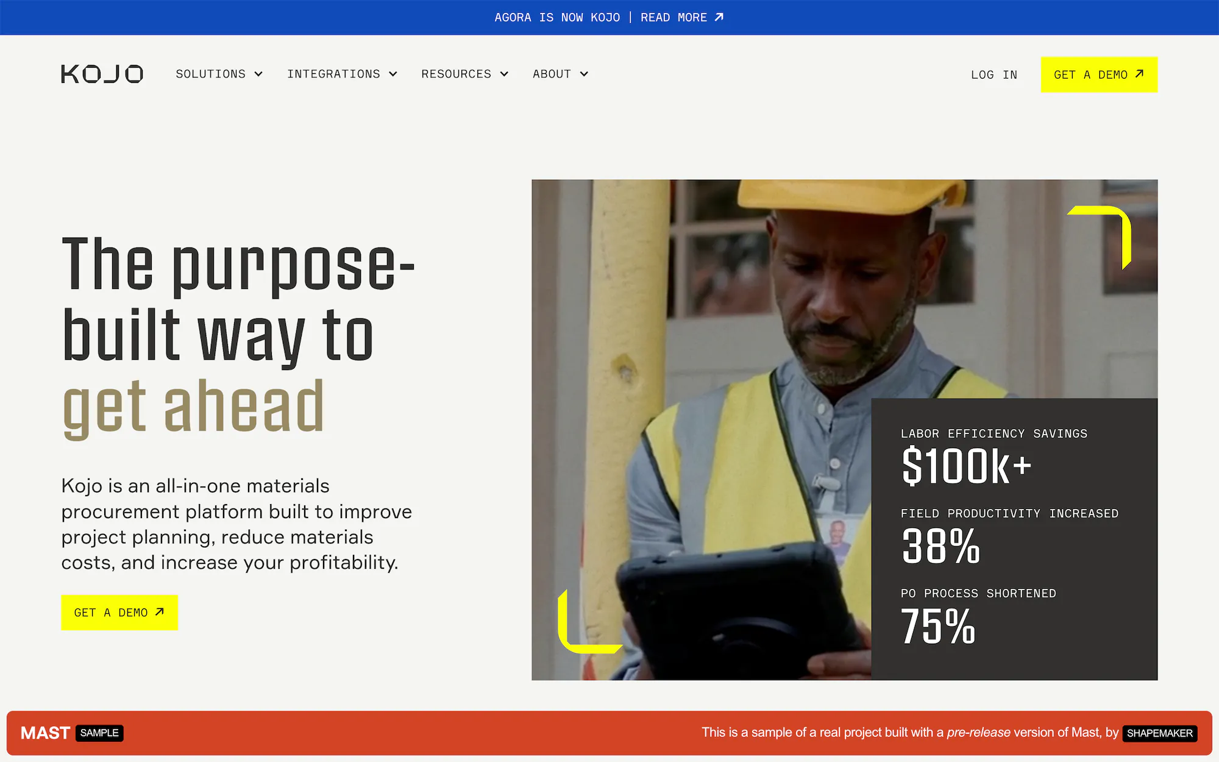Viewport: 1219px width, 762px height.
Task: Click the Log In link
Action: coord(993,74)
